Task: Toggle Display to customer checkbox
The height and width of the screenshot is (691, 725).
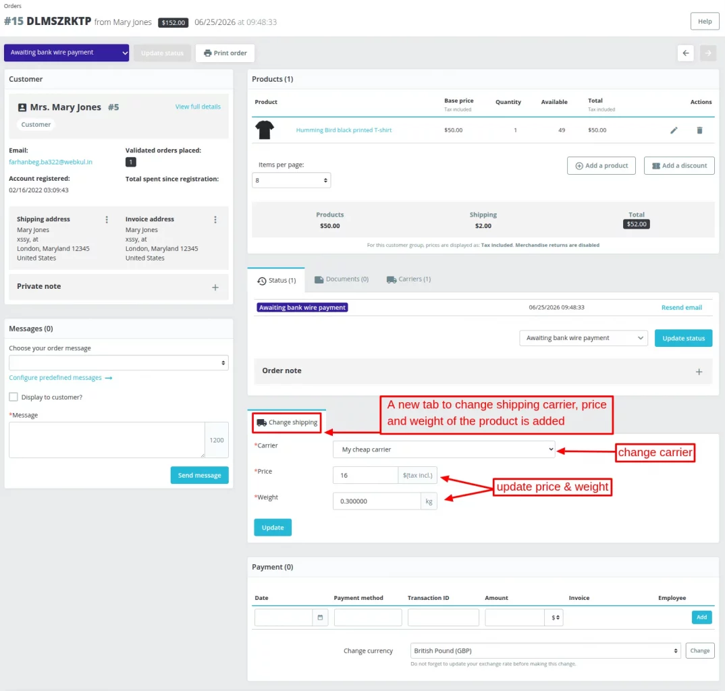Action: click(14, 397)
